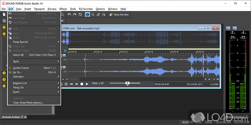The image size is (251, 125).
Task: Click the undo arrow icon in the toolbar
Action: pyautogui.click(x=69, y=14)
